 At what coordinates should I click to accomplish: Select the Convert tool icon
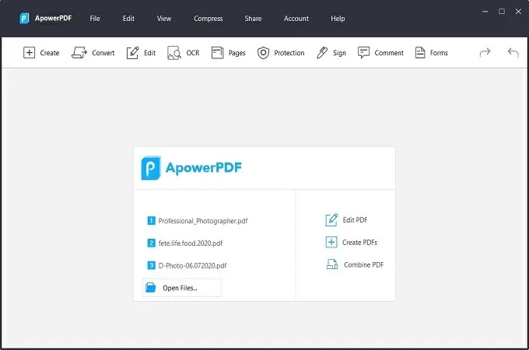79,53
